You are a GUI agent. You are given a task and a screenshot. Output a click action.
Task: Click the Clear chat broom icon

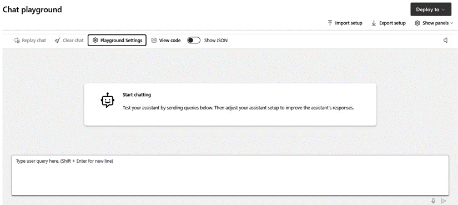coord(58,41)
